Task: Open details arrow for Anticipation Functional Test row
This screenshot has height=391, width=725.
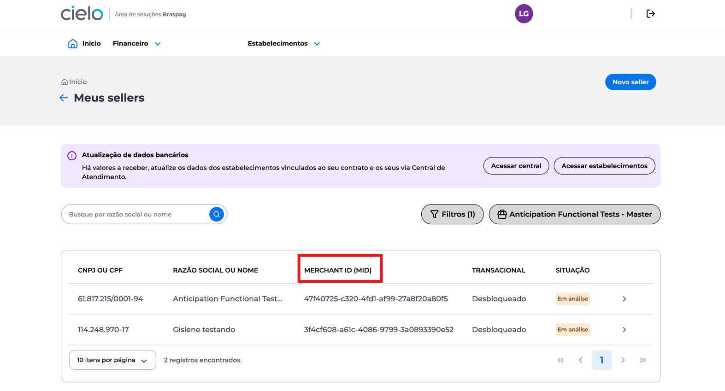Action: tap(624, 299)
